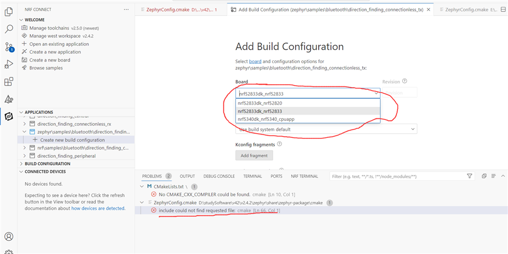Screen dimensions: 508x254
Task: Click the filter funnel icon in Problems
Action: [470, 176]
